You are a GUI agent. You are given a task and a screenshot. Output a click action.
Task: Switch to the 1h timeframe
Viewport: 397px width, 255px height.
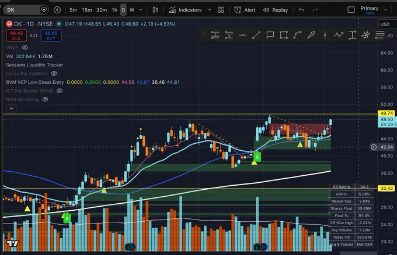[114, 10]
